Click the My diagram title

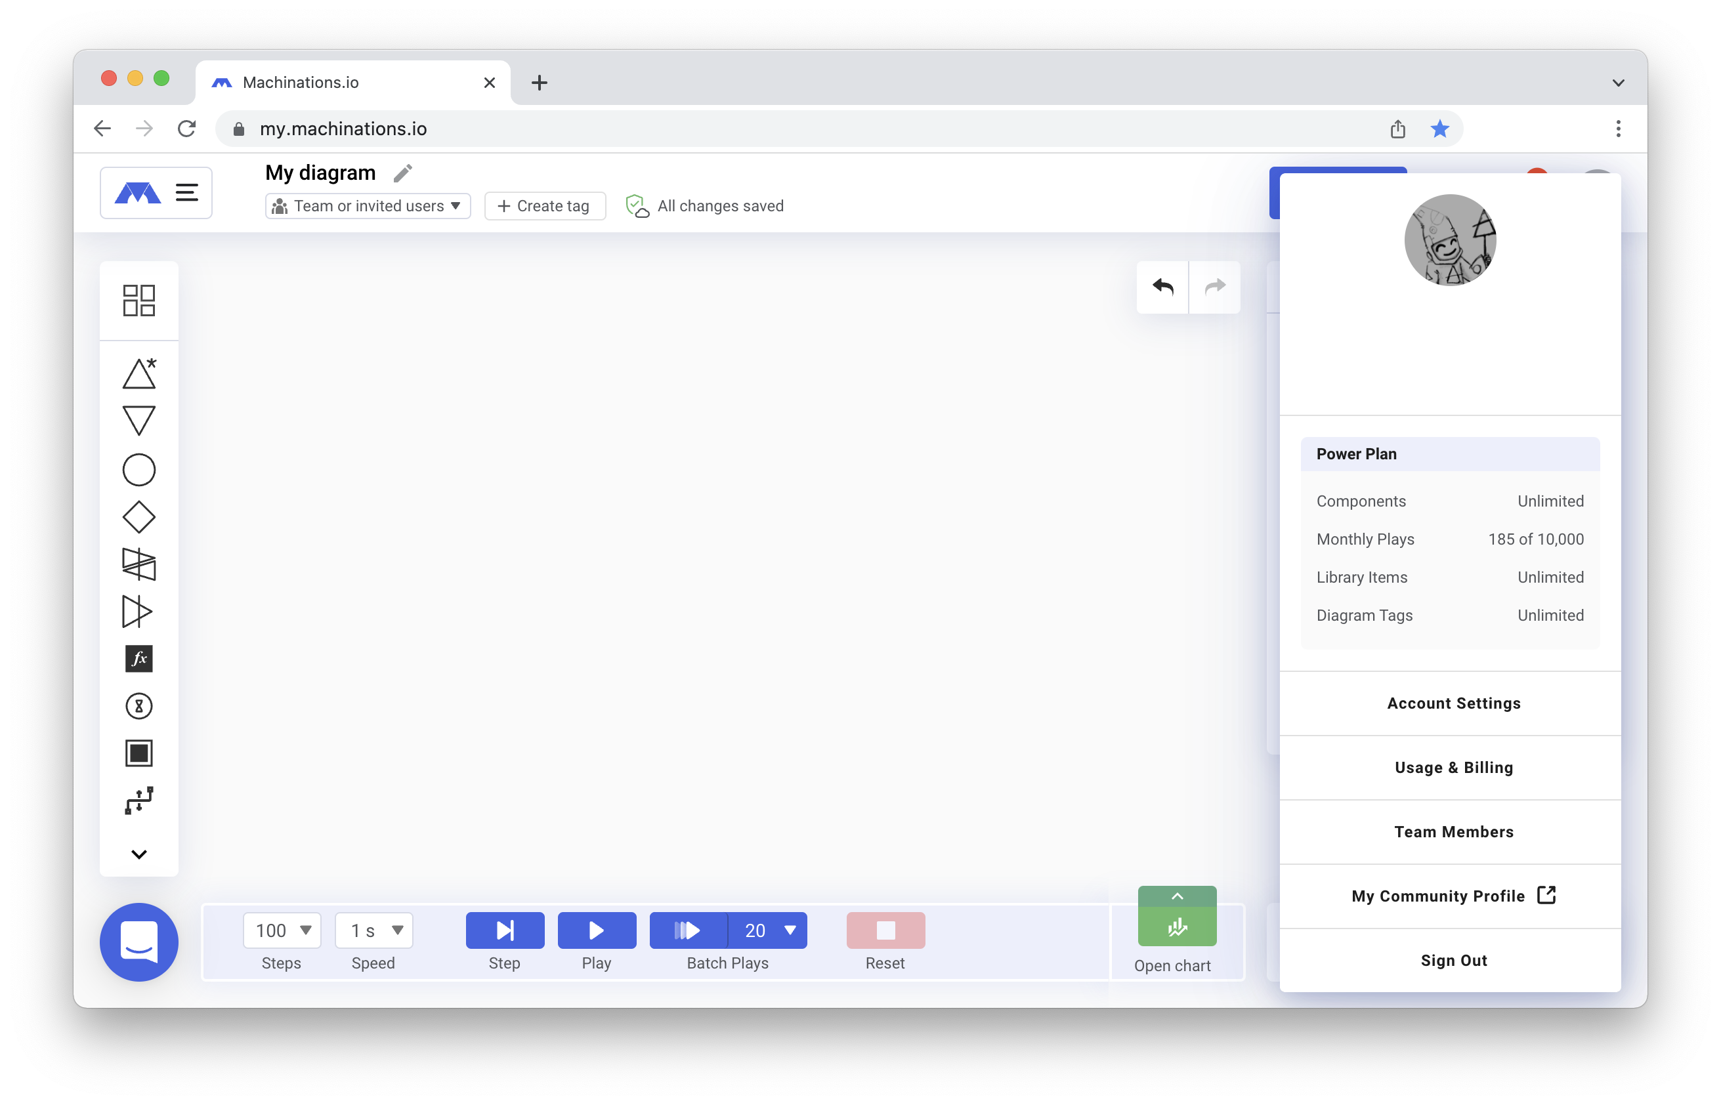(320, 173)
